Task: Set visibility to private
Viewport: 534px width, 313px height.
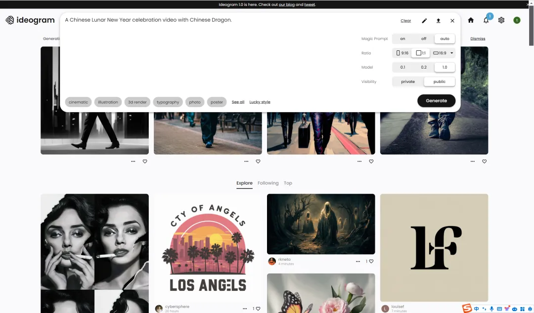Action: [x=408, y=81]
